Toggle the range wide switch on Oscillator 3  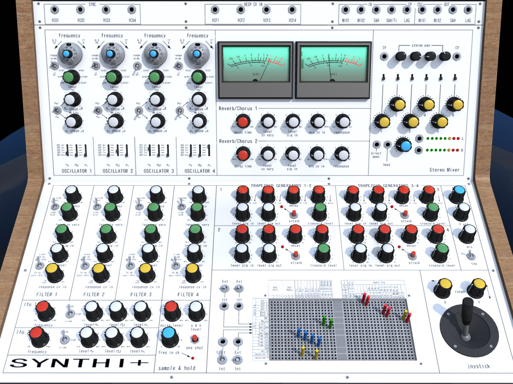tap(138, 66)
